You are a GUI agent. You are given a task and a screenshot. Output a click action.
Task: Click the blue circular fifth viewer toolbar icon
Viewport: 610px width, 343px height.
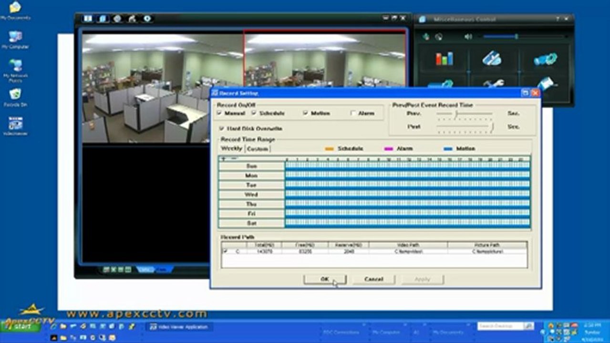[147, 19]
